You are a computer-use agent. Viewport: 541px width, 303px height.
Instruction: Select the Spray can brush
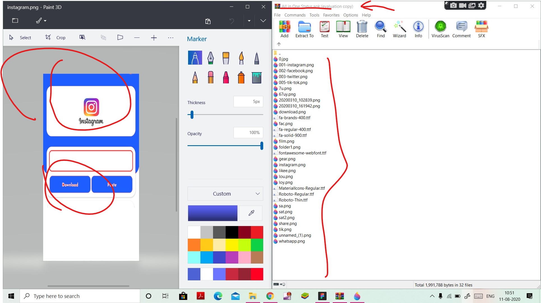pyautogui.click(x=241, y=77)
